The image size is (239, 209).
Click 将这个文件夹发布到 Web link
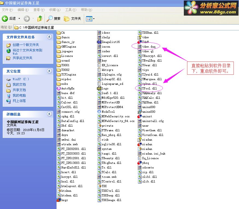click(27, 52)
